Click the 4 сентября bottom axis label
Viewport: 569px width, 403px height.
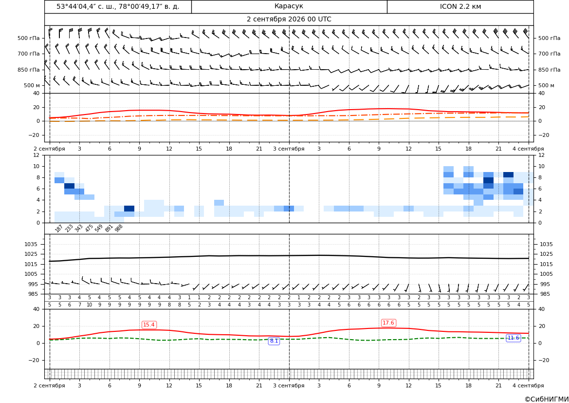tap(528, 385)
